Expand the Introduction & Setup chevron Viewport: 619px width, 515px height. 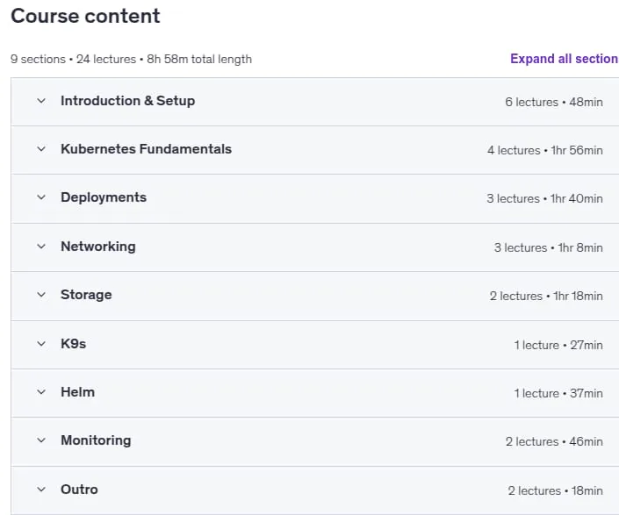[41, 101]
